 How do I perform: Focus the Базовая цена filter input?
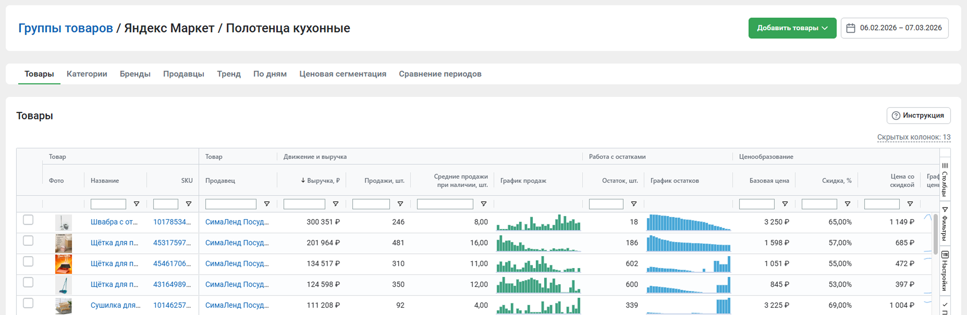point(756,204)
